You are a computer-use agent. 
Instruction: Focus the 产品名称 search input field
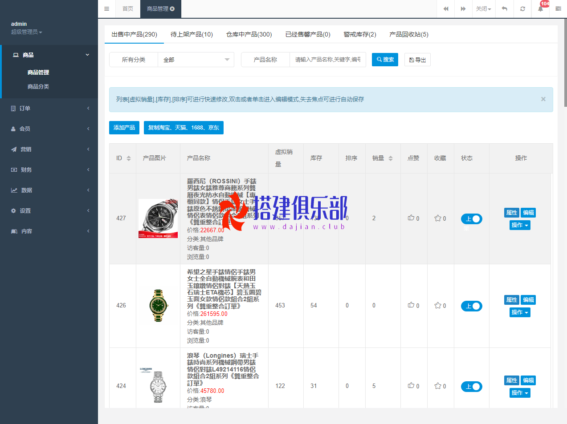click(x=328, y=60)
